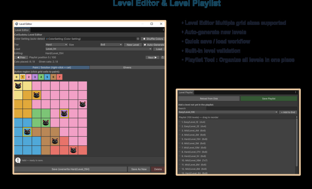312x189 pixels.
Task: Switch to Givens mode
Action: point(127,67)
